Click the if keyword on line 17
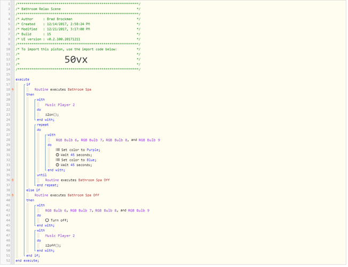The height and width of the screenshot is (267, 348). (x=28, y=84)
